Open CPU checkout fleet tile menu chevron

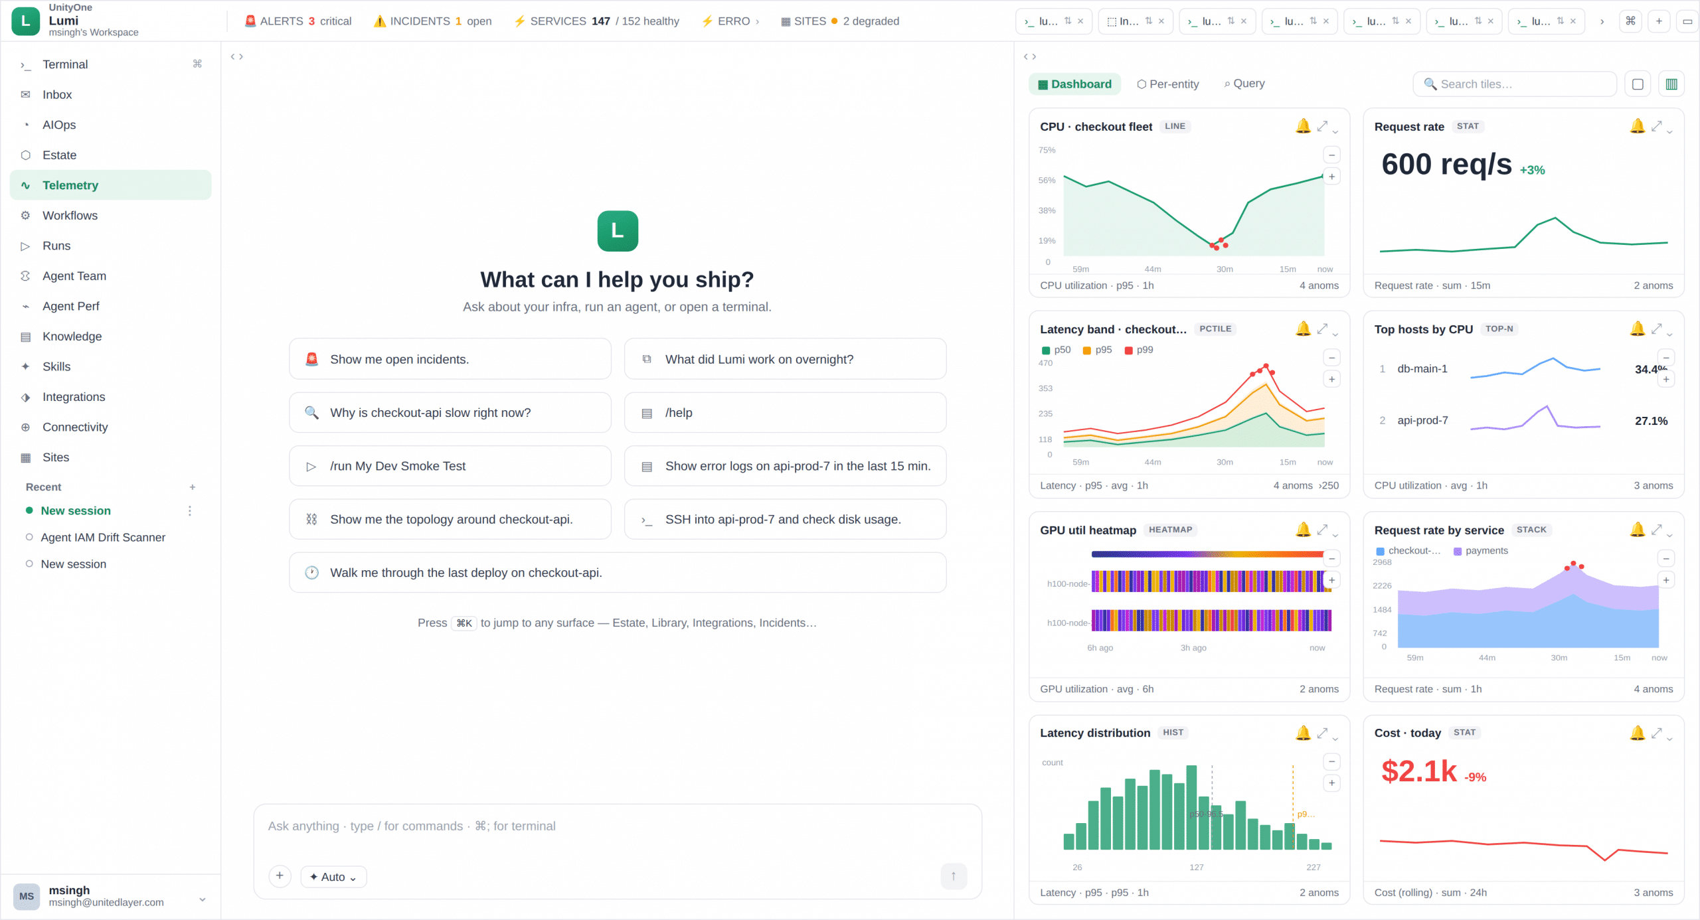pos(1335,131)
